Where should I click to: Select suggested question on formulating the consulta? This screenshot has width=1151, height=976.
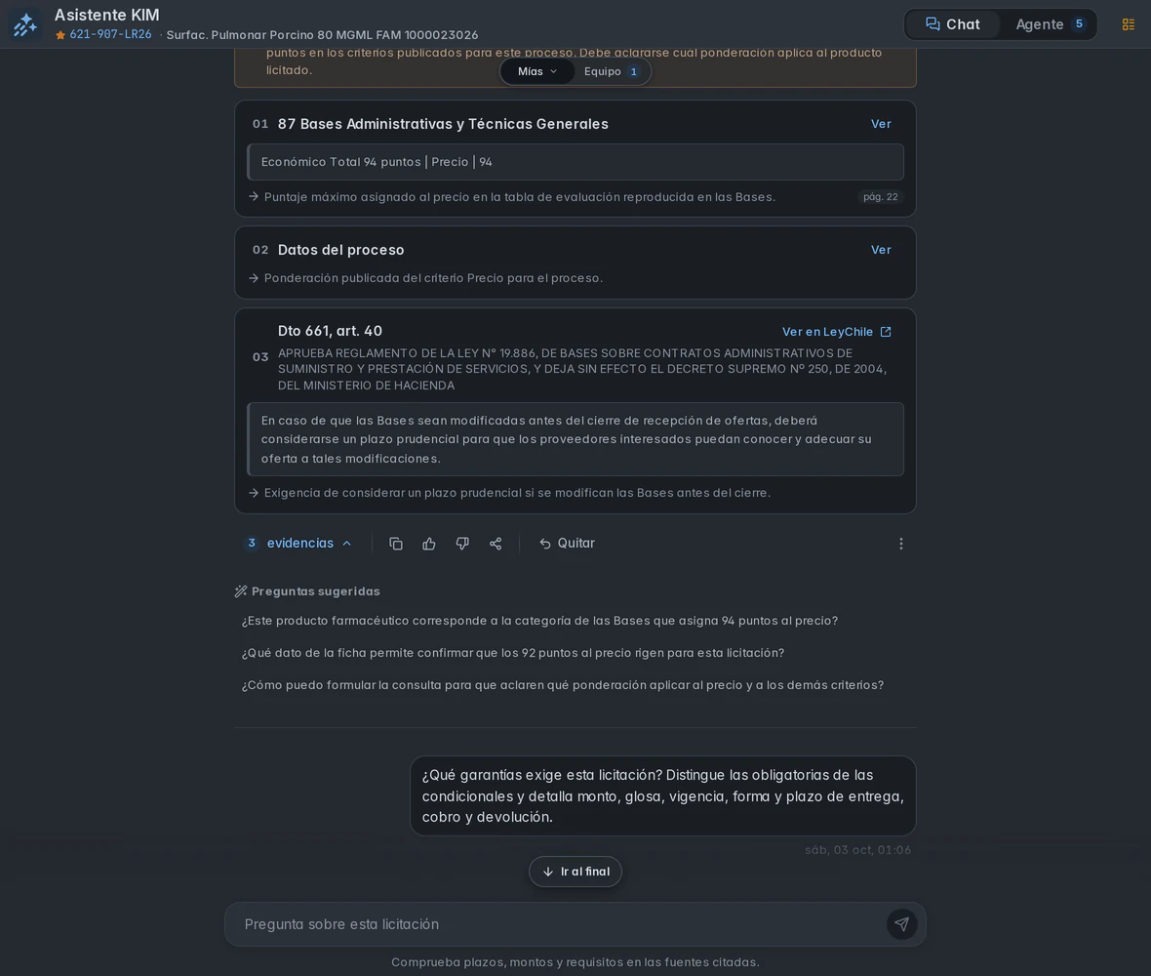[562, 685]
